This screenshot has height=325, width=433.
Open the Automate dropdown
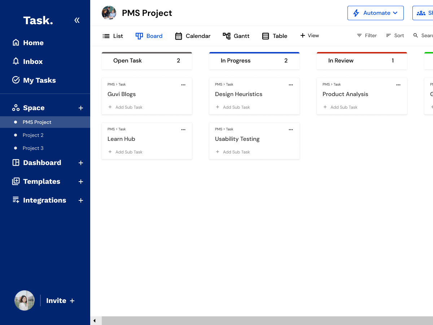tap(375, 13)
